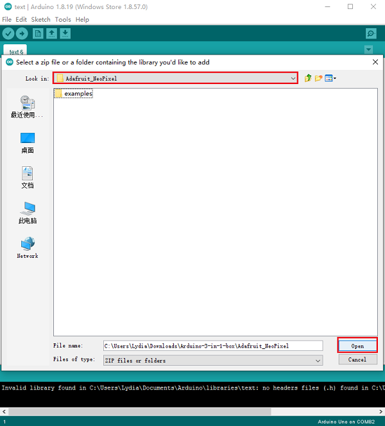
Task: Click the New sketch toolbar icon
Action: pyautogui.click(x=38, y=34)
